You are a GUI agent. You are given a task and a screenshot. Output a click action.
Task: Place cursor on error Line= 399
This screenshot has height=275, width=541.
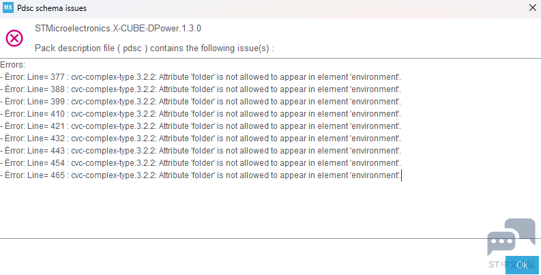point(201,102)
